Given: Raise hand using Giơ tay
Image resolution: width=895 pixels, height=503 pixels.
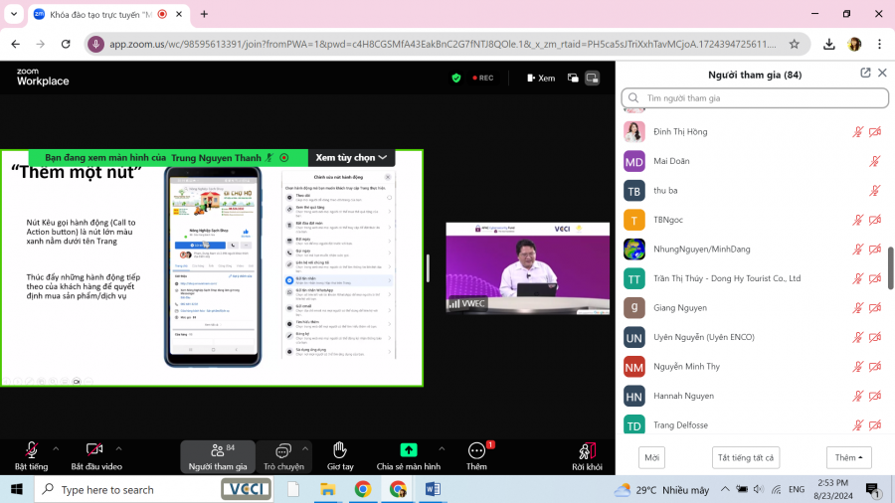Looking at the screenshot, I should point(340,455).
